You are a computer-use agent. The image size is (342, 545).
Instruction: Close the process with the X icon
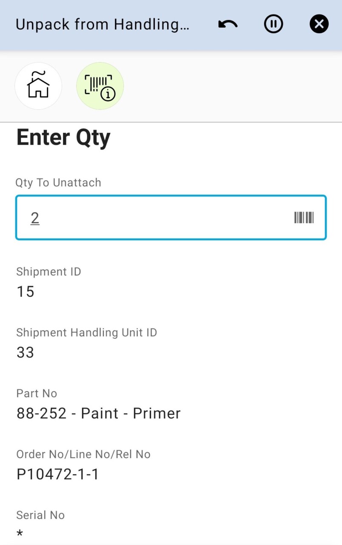(x=319, y=24)
